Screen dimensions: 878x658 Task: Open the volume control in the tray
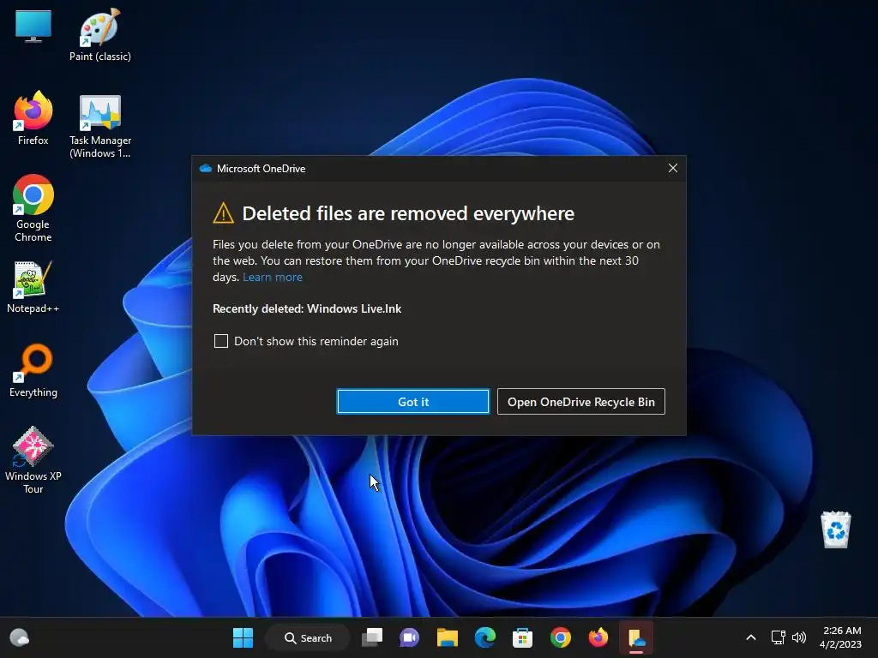click(799, 637)
